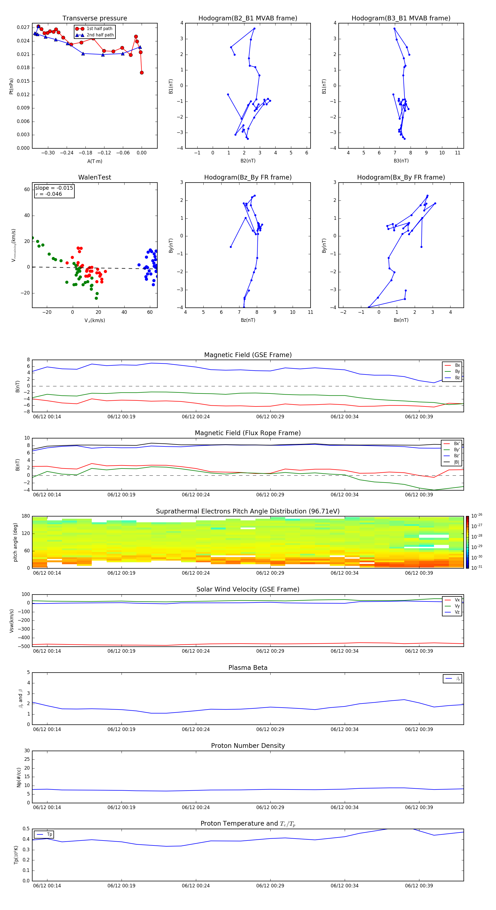496x910 pixels.
Task: Click the 'WalenTest' plot title
Action: click(95, 177)
